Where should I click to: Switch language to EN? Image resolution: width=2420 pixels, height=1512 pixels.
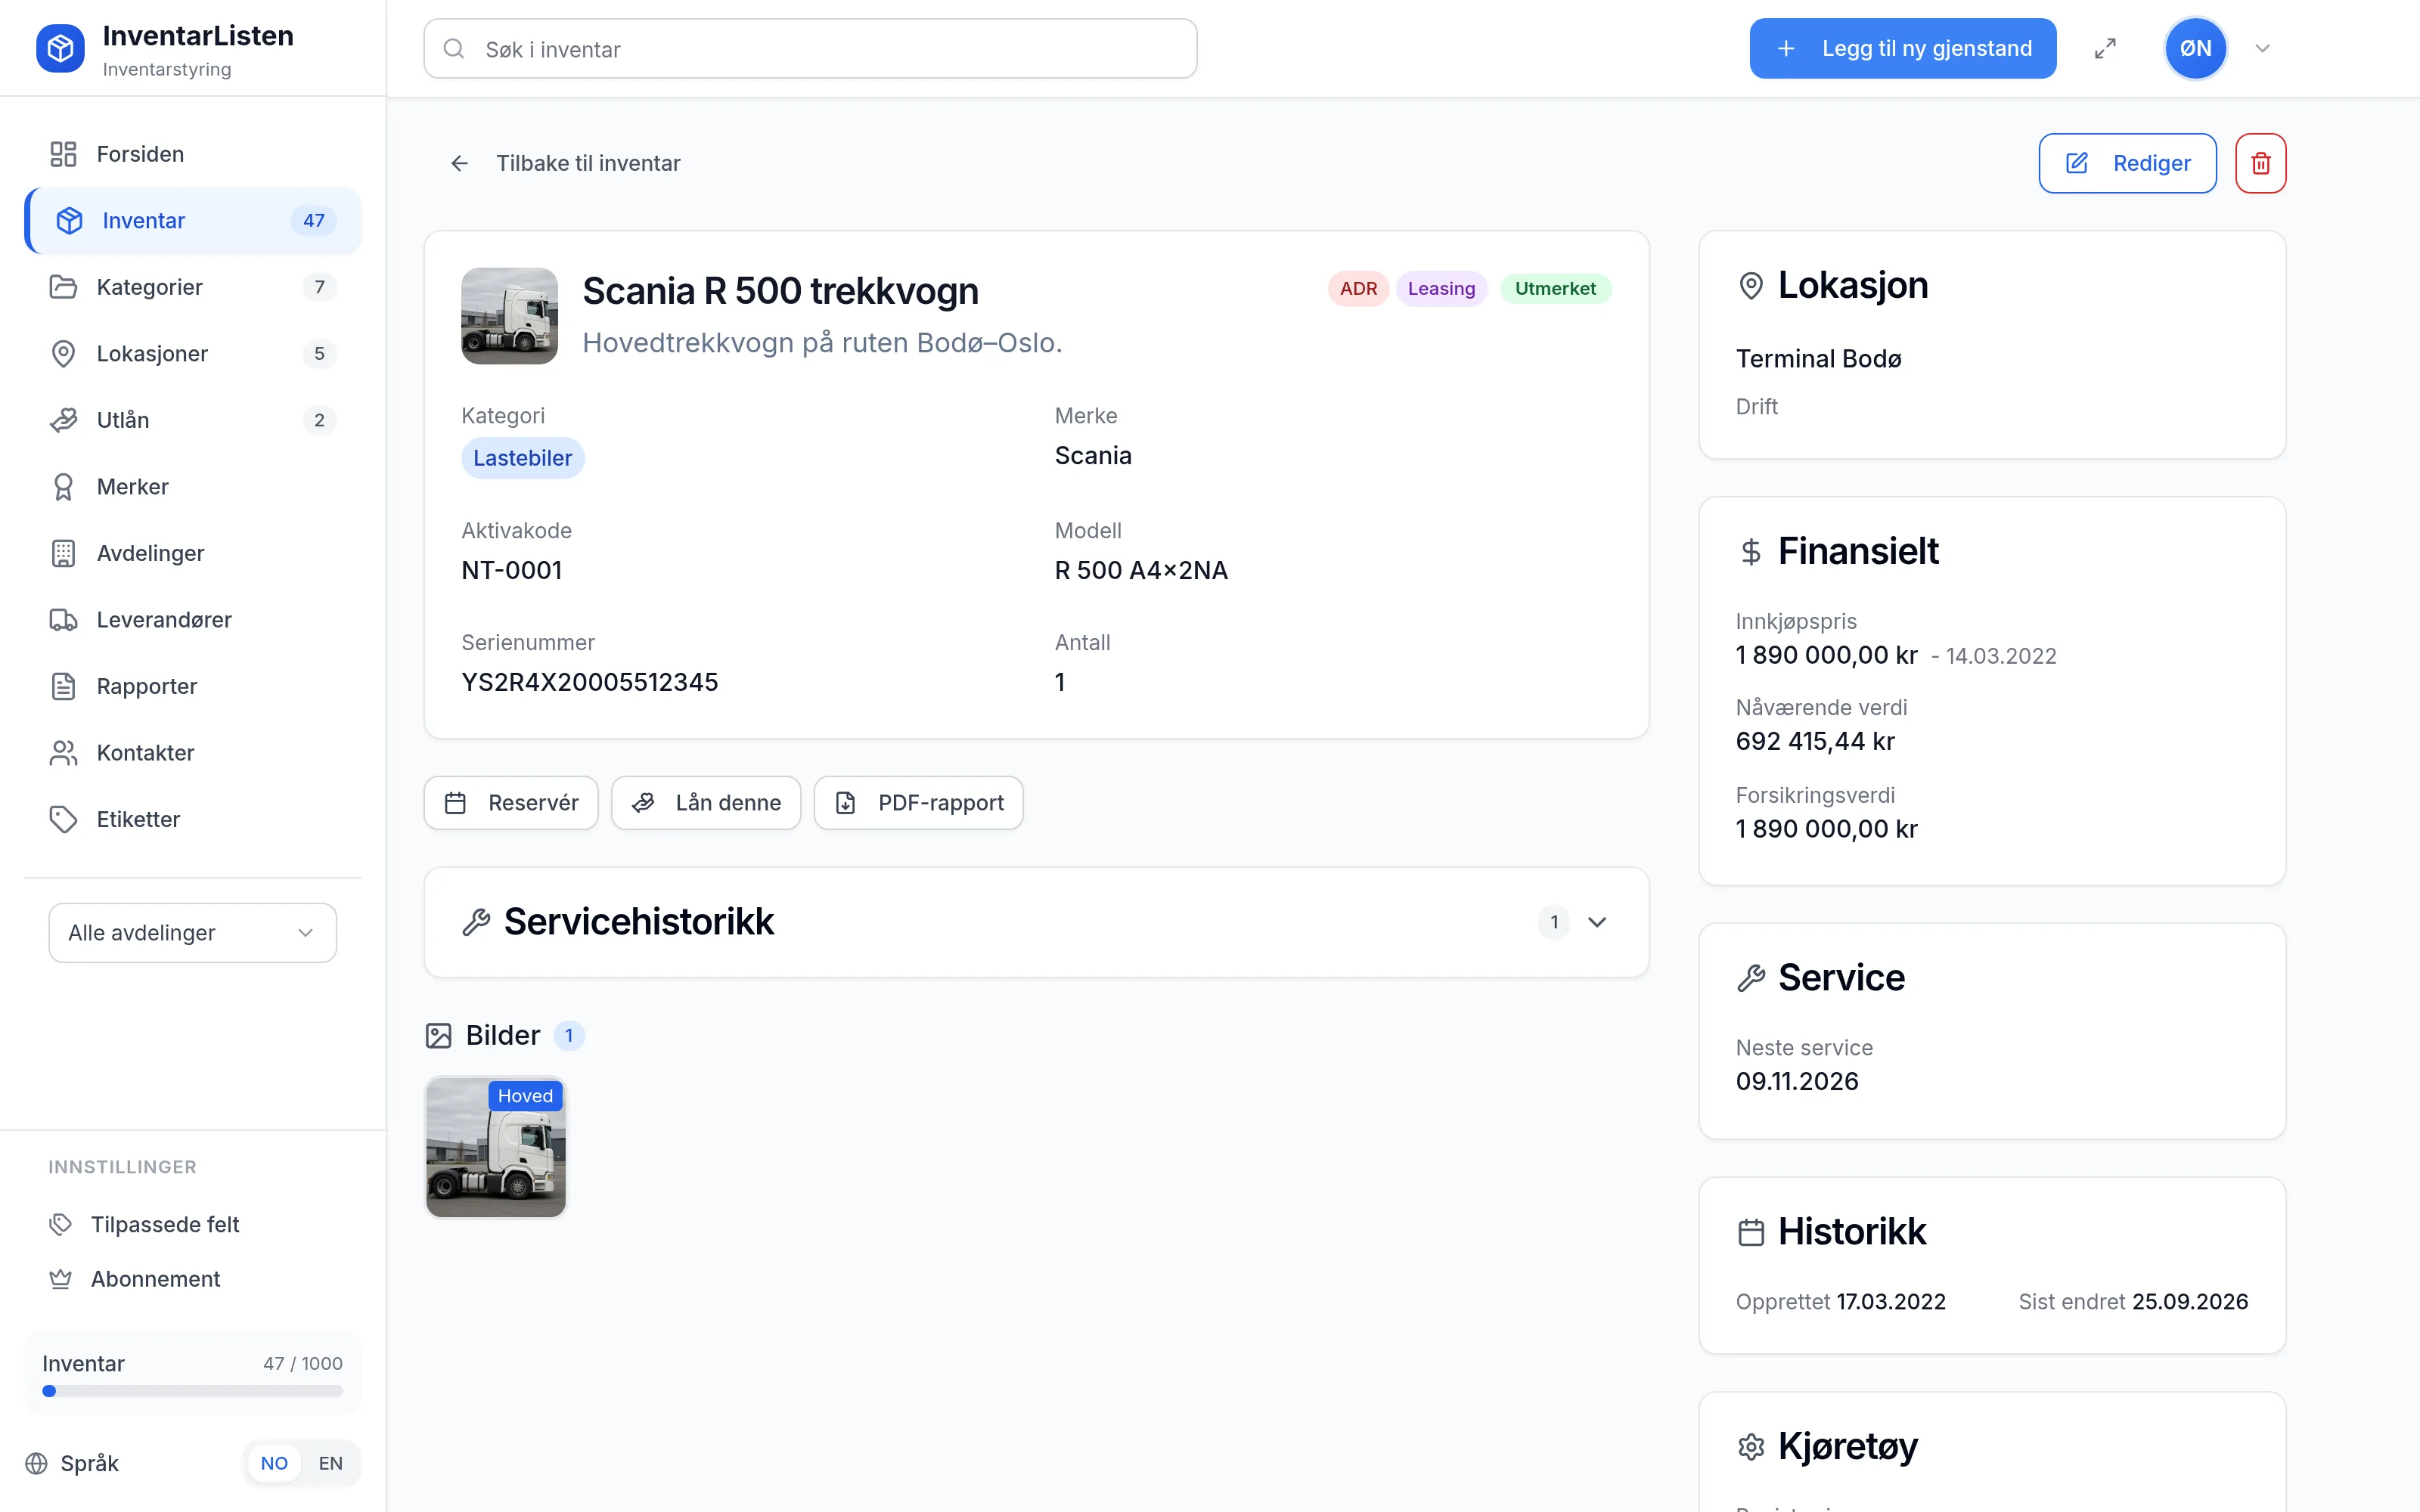click(x=330, y=1463)
